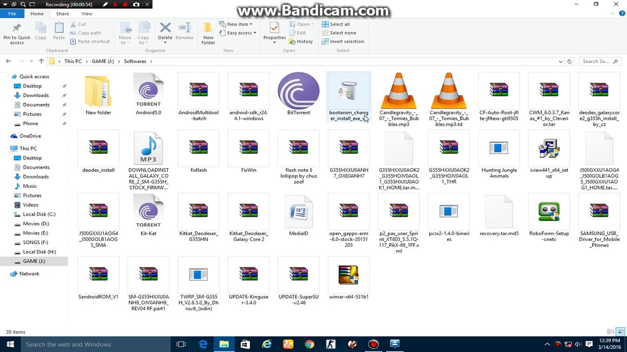Screen dimensions: 627x352
Task: Open the Copy to dropdown
Action: [144, 33]
